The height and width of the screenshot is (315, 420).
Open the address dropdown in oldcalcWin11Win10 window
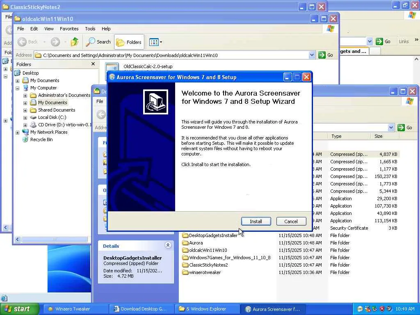tap(312, 55)
